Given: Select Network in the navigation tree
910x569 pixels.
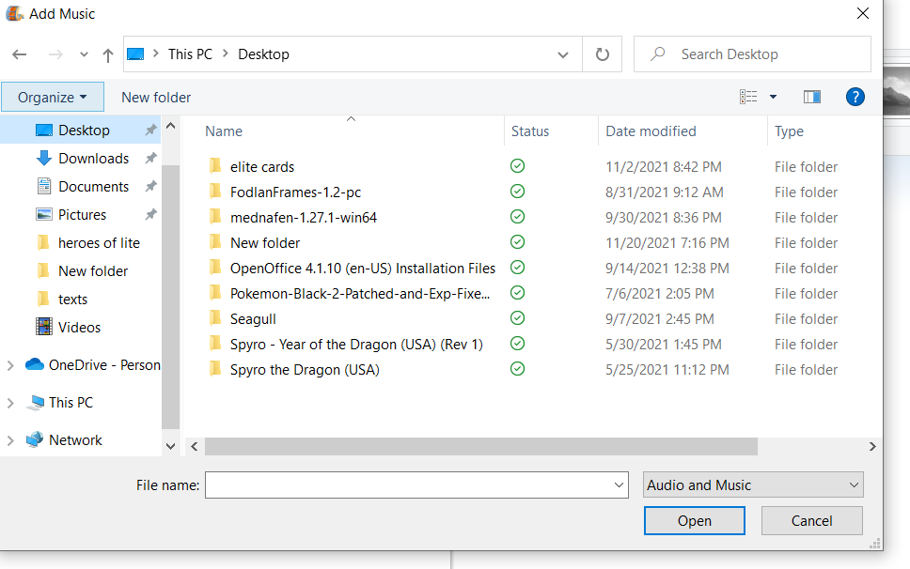Looking at the screenshot, I should pyautogui.click(x=64, y=440).
